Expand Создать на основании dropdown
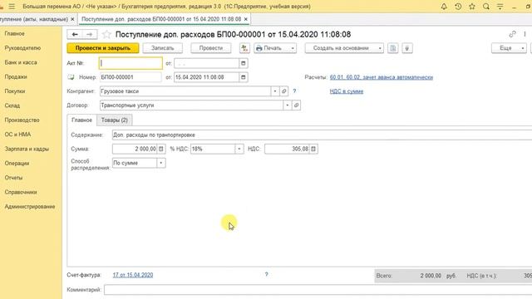This screenshot has width=532, height=299. click(x=380, y=48)
